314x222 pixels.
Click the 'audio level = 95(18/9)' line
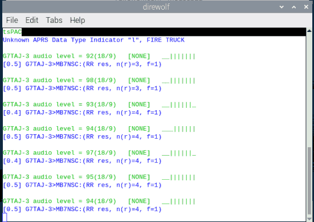coord(99,177)
